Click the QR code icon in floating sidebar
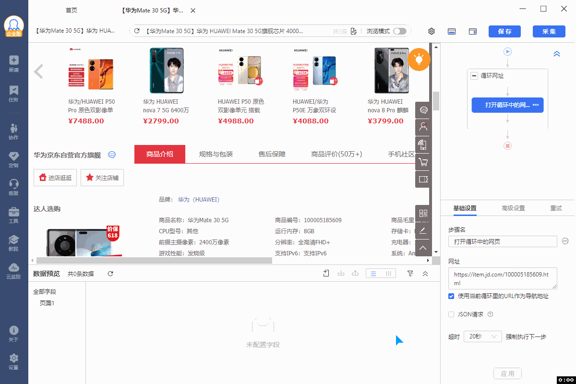Screen dimensions: 576x384 tap(423, 214)
